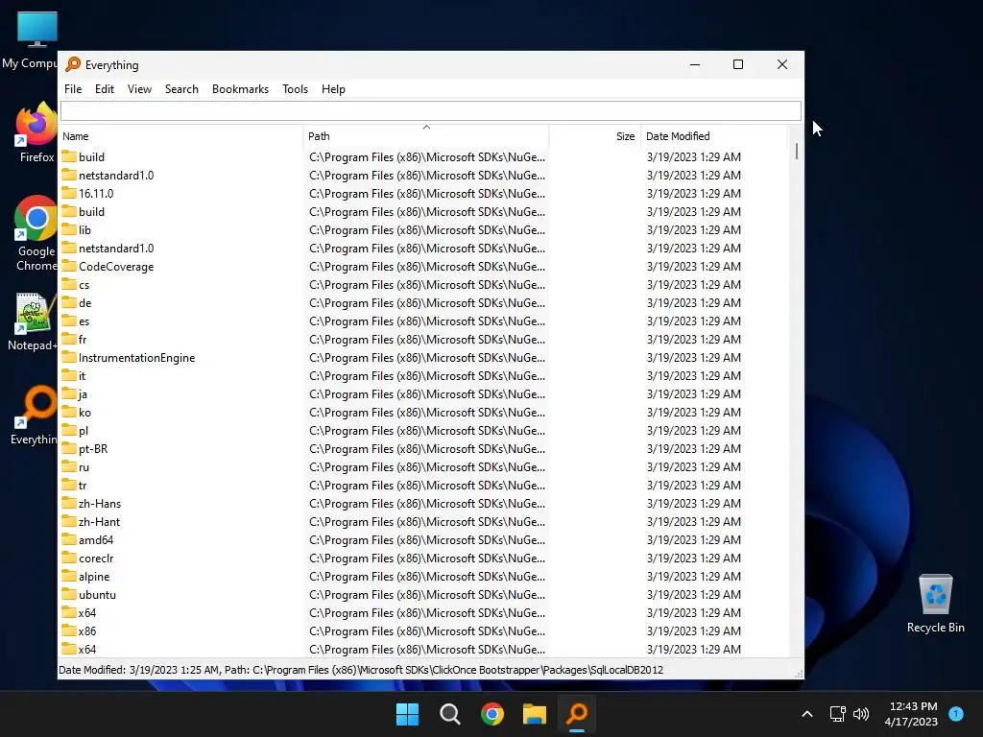Image resolution: width=983 pixels, height=737 pixels.
Task: Open the File menu
Action: 73,89
